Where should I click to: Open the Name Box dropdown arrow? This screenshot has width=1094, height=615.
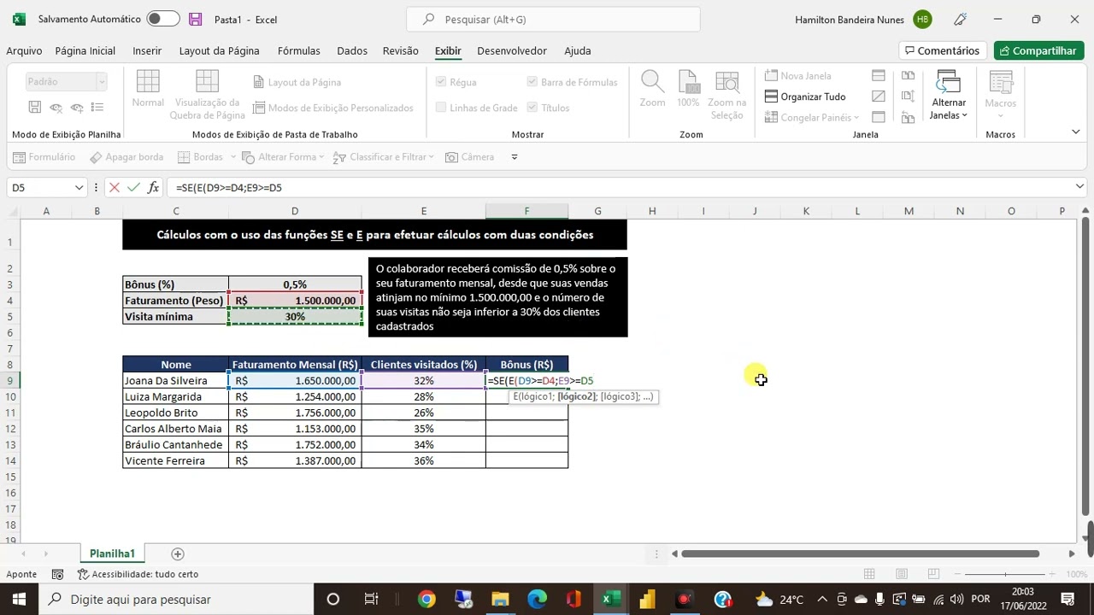(79, 187)
